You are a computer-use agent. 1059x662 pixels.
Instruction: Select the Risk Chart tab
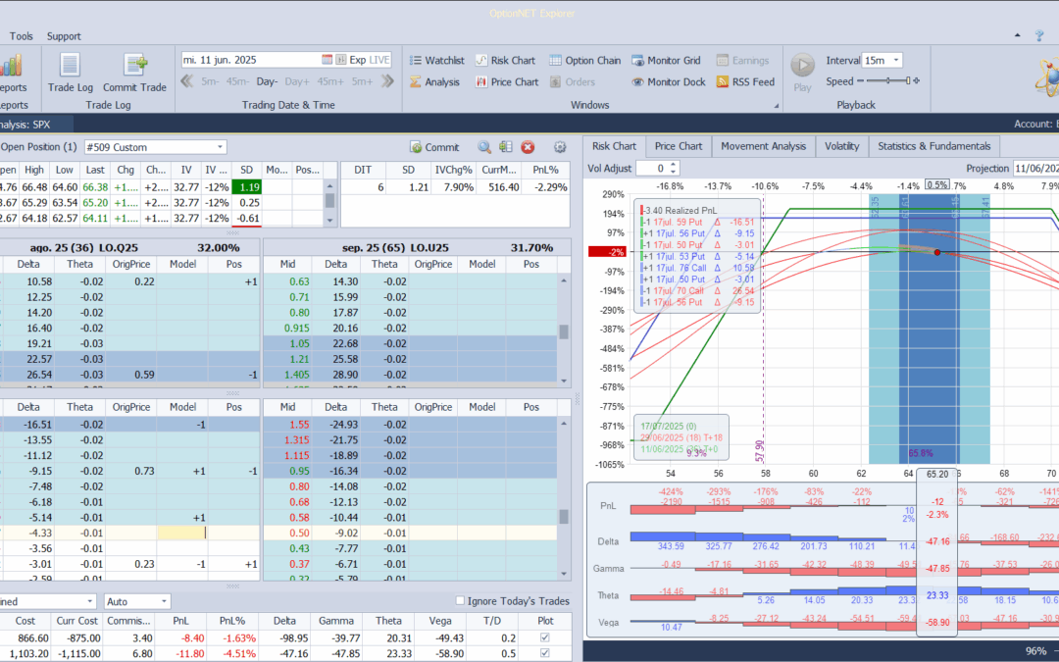point(614,146)
